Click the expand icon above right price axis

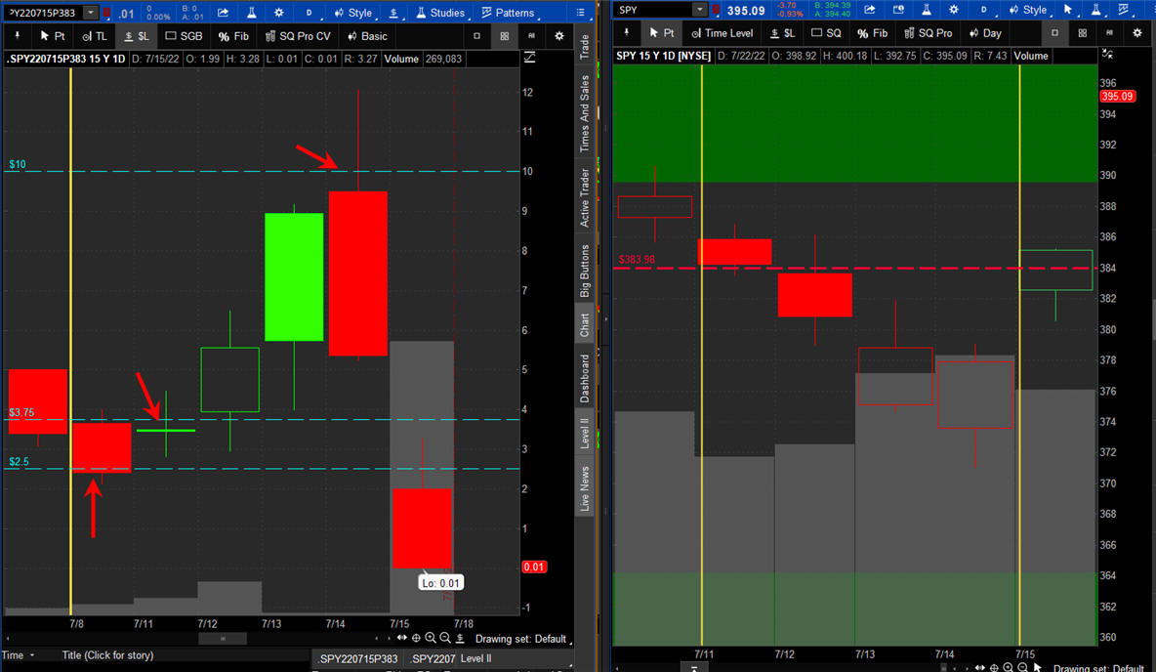1107,54
